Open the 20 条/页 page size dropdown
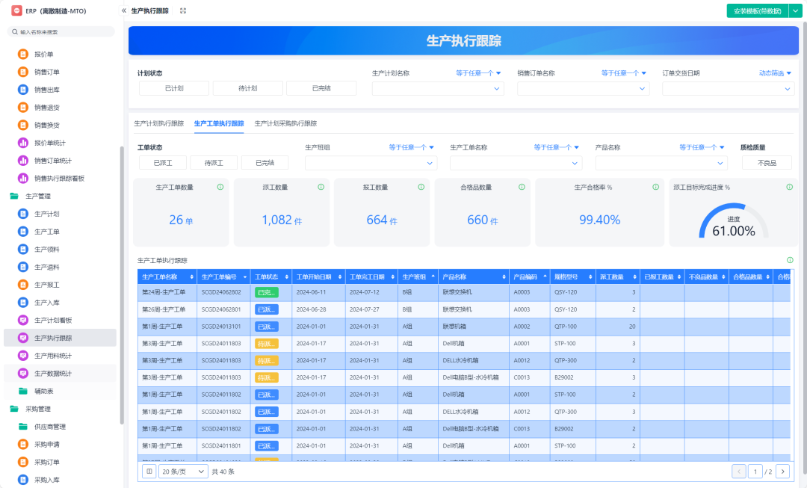 [182, 472]
